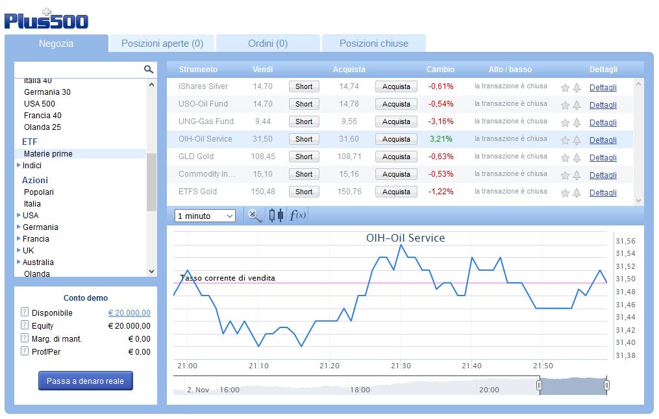Viewport: 659px width, 419px height.
Task: Star the GLD Gold instrument
Action: (565, 158)
